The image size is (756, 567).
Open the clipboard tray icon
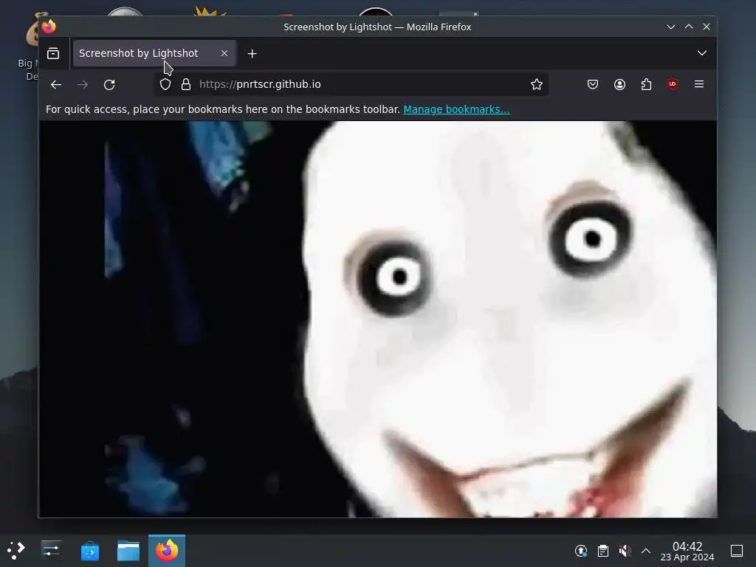[602, 551]
